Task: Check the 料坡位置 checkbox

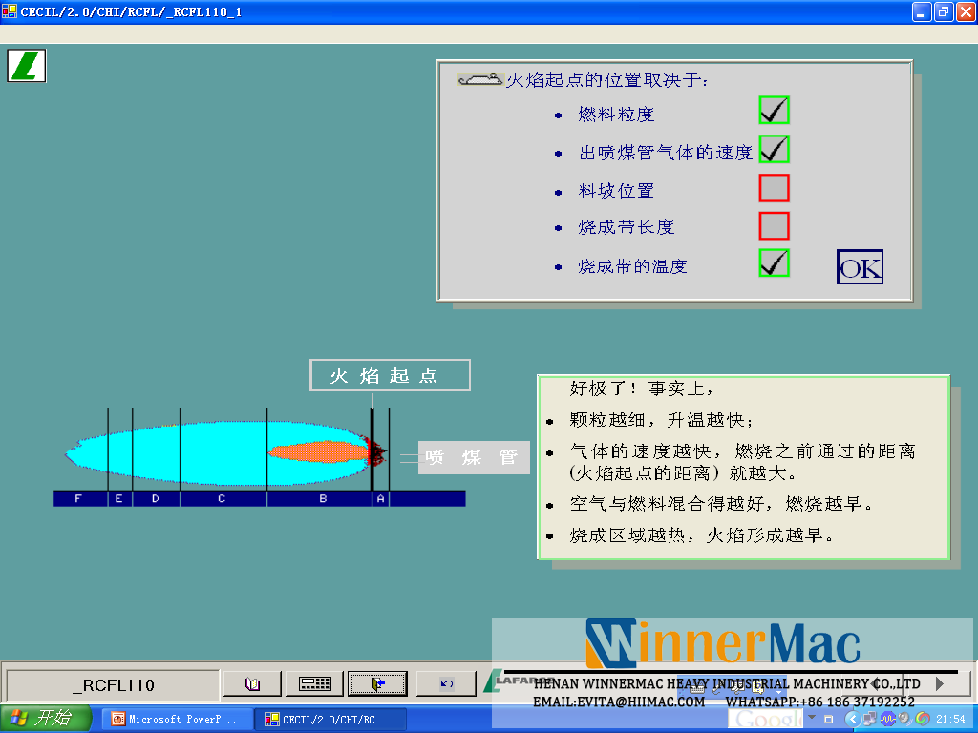Action: [x=774, y=188]
